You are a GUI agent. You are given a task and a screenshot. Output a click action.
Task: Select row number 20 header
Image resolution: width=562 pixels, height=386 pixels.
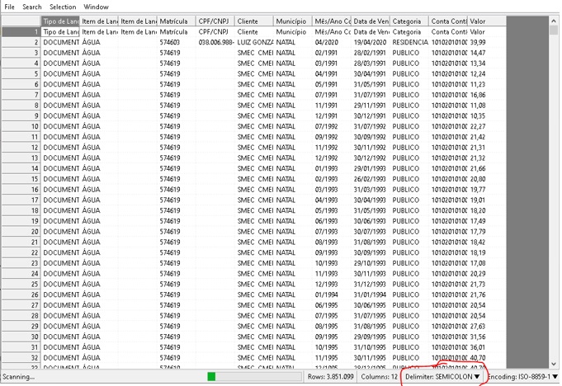(21, 232)
